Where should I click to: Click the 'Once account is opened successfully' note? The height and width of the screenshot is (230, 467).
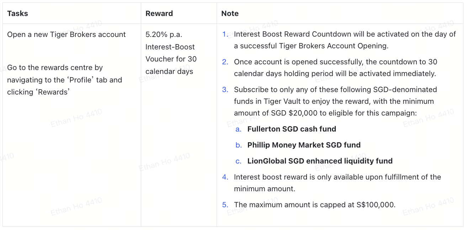(335, 68)
